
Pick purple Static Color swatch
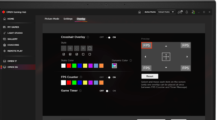pos(91,66)
